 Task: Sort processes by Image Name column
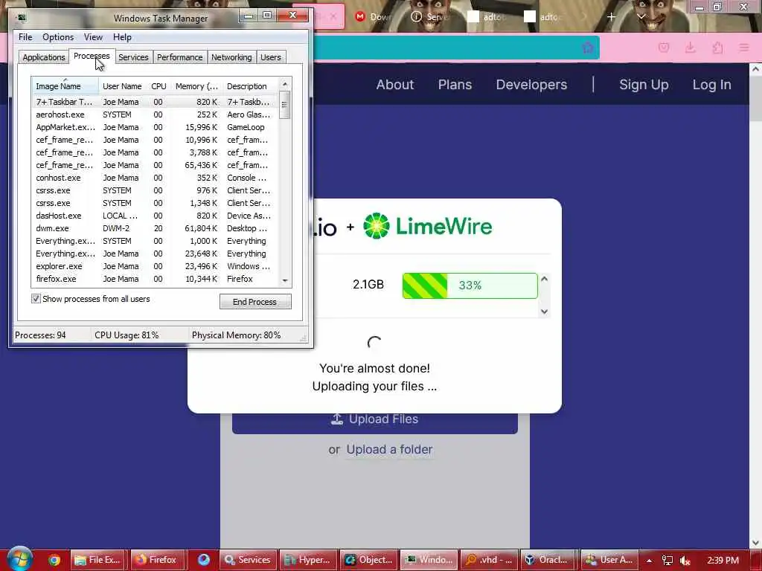tap(65, 86)
